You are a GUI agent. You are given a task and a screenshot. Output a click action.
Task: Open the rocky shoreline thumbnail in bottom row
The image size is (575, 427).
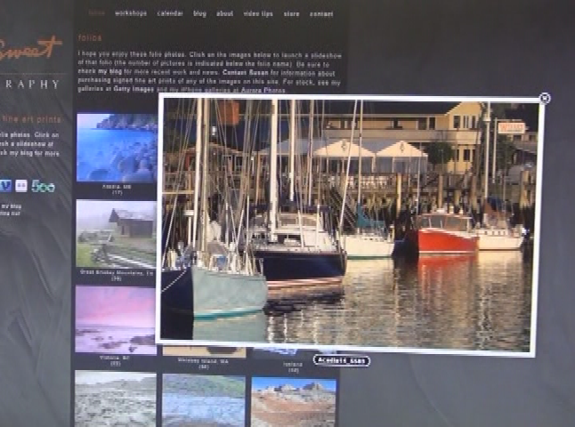[115, 399]
